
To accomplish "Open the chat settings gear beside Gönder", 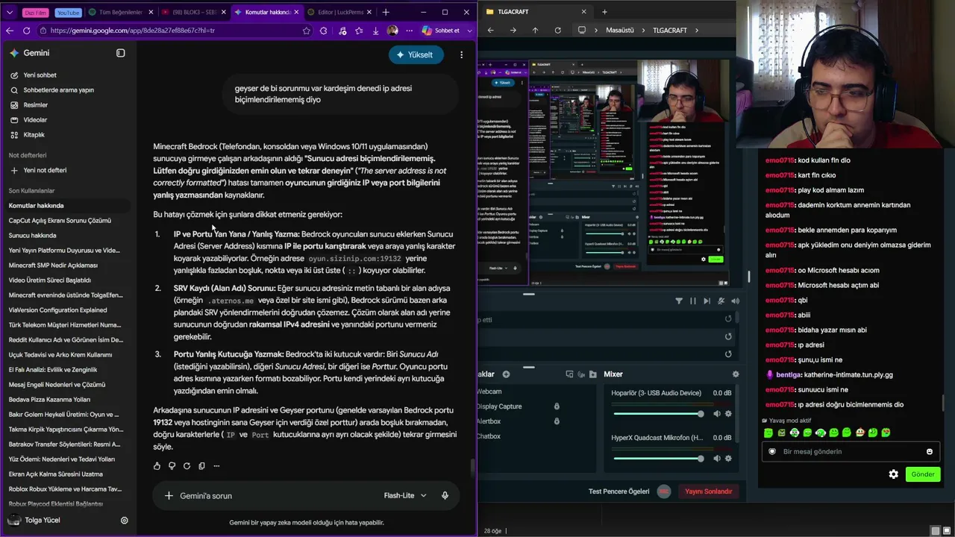I will coord(894,474).
